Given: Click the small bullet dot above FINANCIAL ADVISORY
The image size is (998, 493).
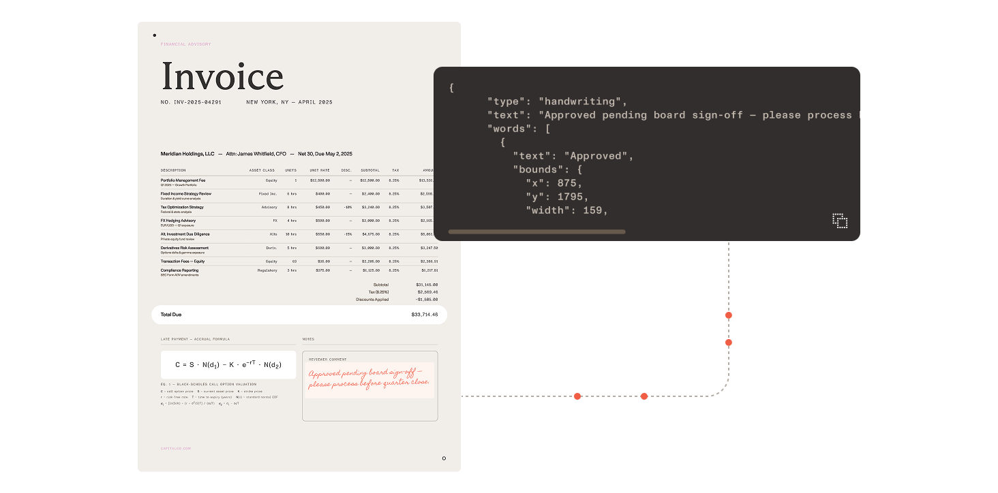Looking at the screenshot, I should click(x=155, y=35).
